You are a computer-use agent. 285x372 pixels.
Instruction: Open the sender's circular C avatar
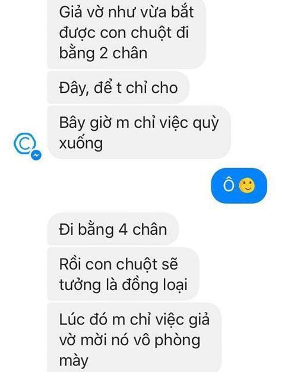pyautogui.click(x=25, y=143)
